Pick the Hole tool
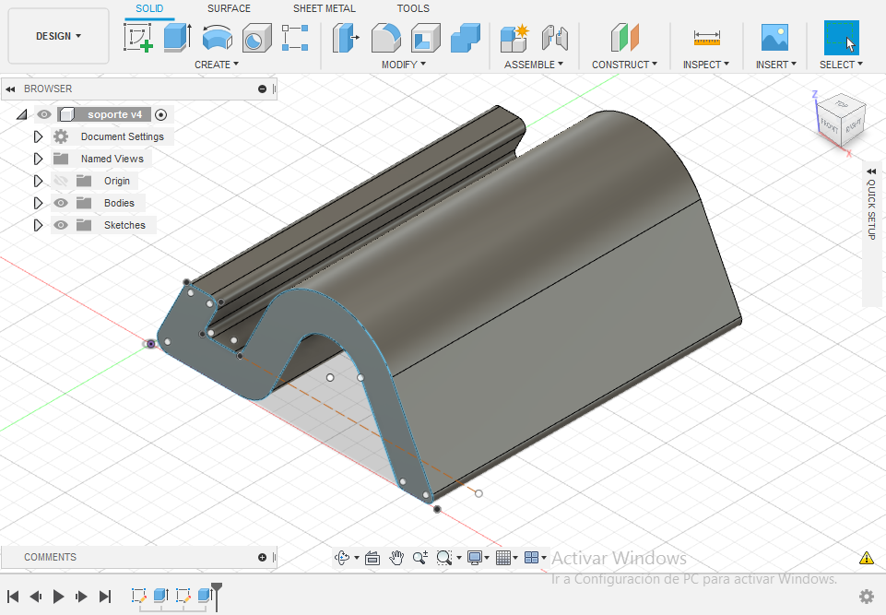Viewport: 886px width, 615px height. click(257, 37)
